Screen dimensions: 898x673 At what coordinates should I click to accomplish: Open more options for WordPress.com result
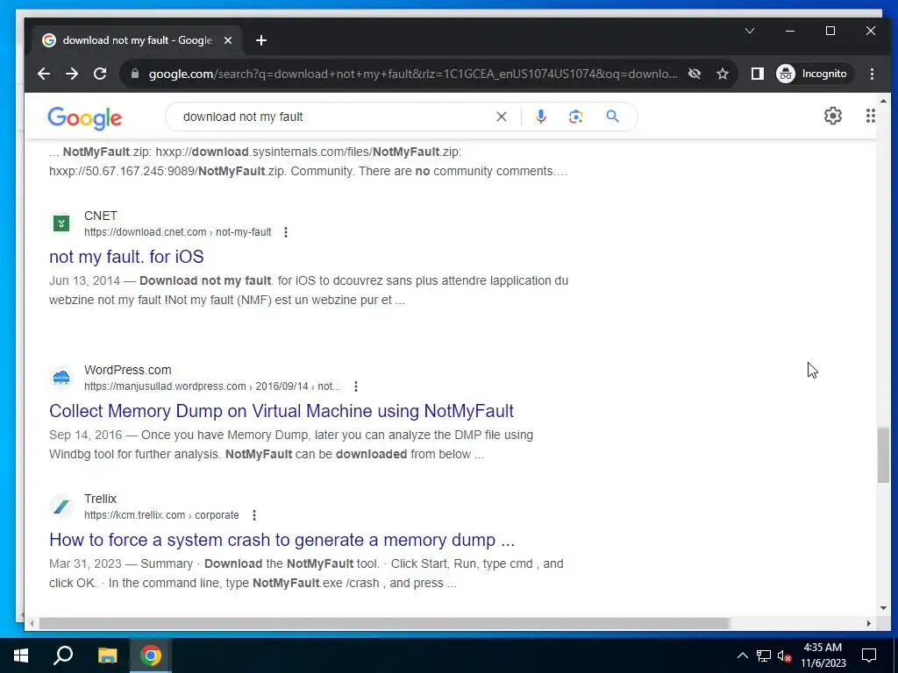[356, 386]
